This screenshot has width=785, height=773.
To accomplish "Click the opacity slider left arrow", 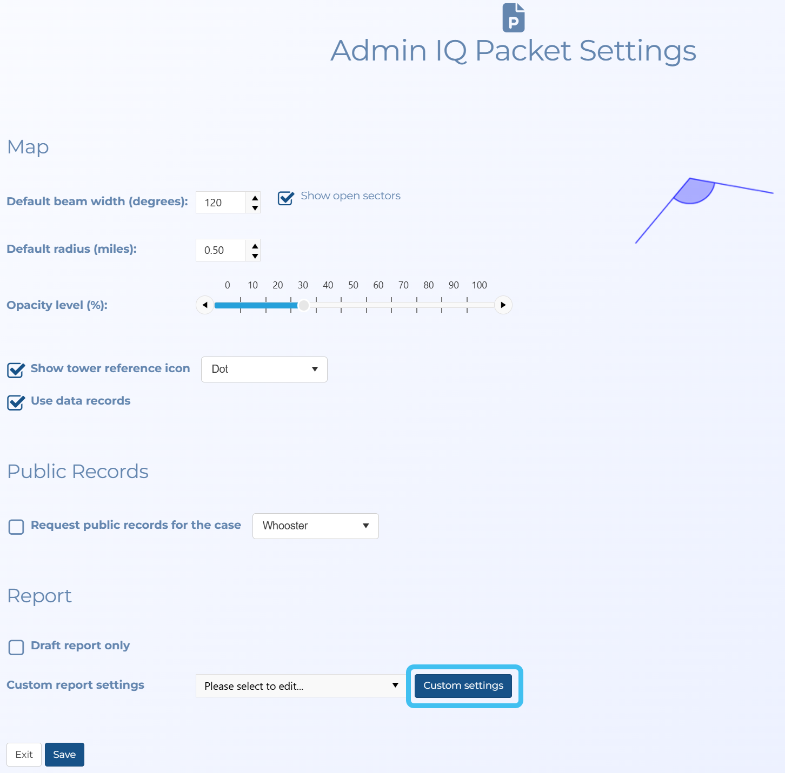I will [205, 305].
